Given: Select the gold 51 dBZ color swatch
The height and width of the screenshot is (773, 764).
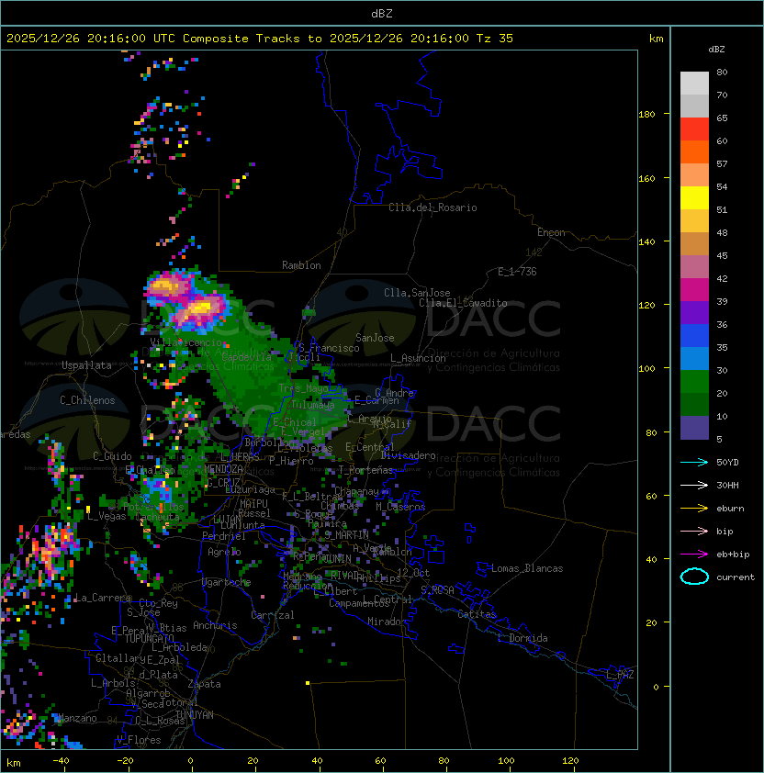Looking at the screenshot, I should 694,221.
